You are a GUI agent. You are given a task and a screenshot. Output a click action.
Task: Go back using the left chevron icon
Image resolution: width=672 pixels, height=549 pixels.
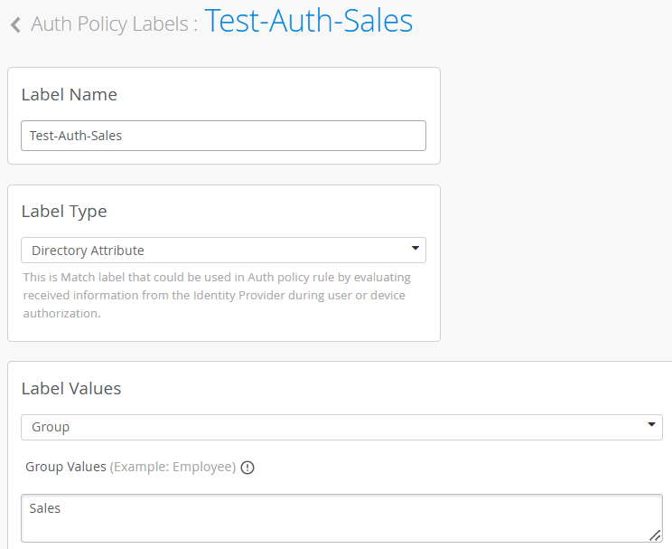coord(16,24)
